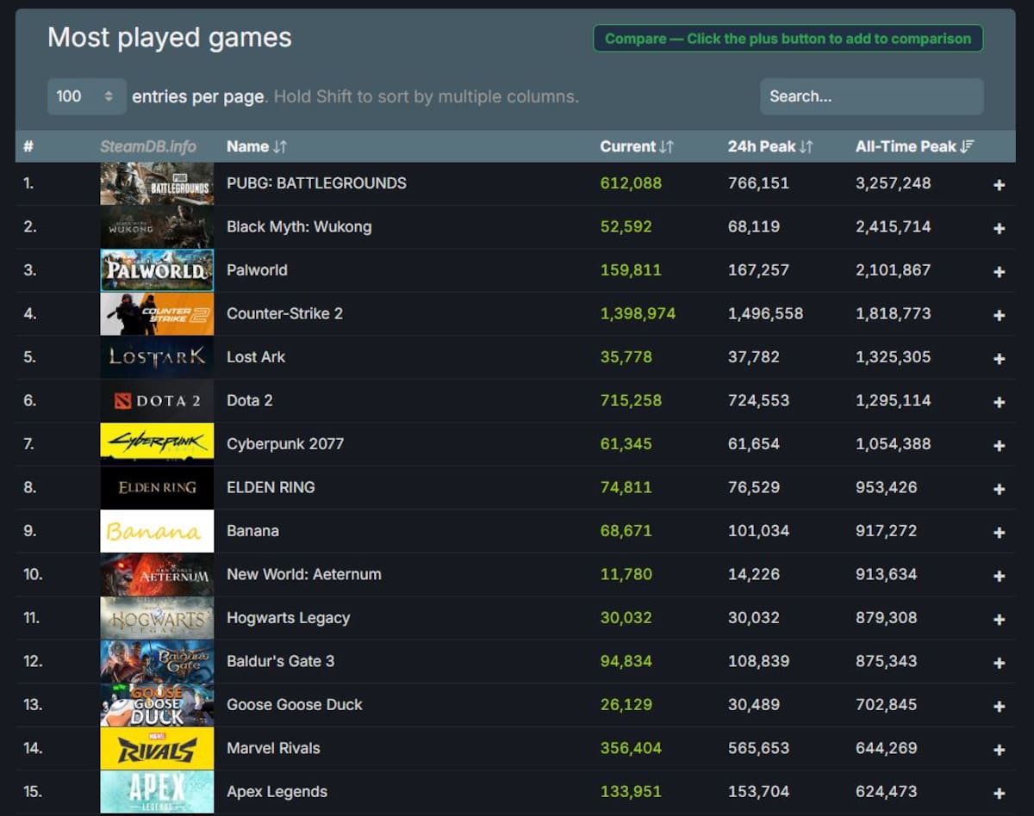Open the Palworld name link
The height and width of the screenshot is (816, 1034).
[x=257, y=270]
